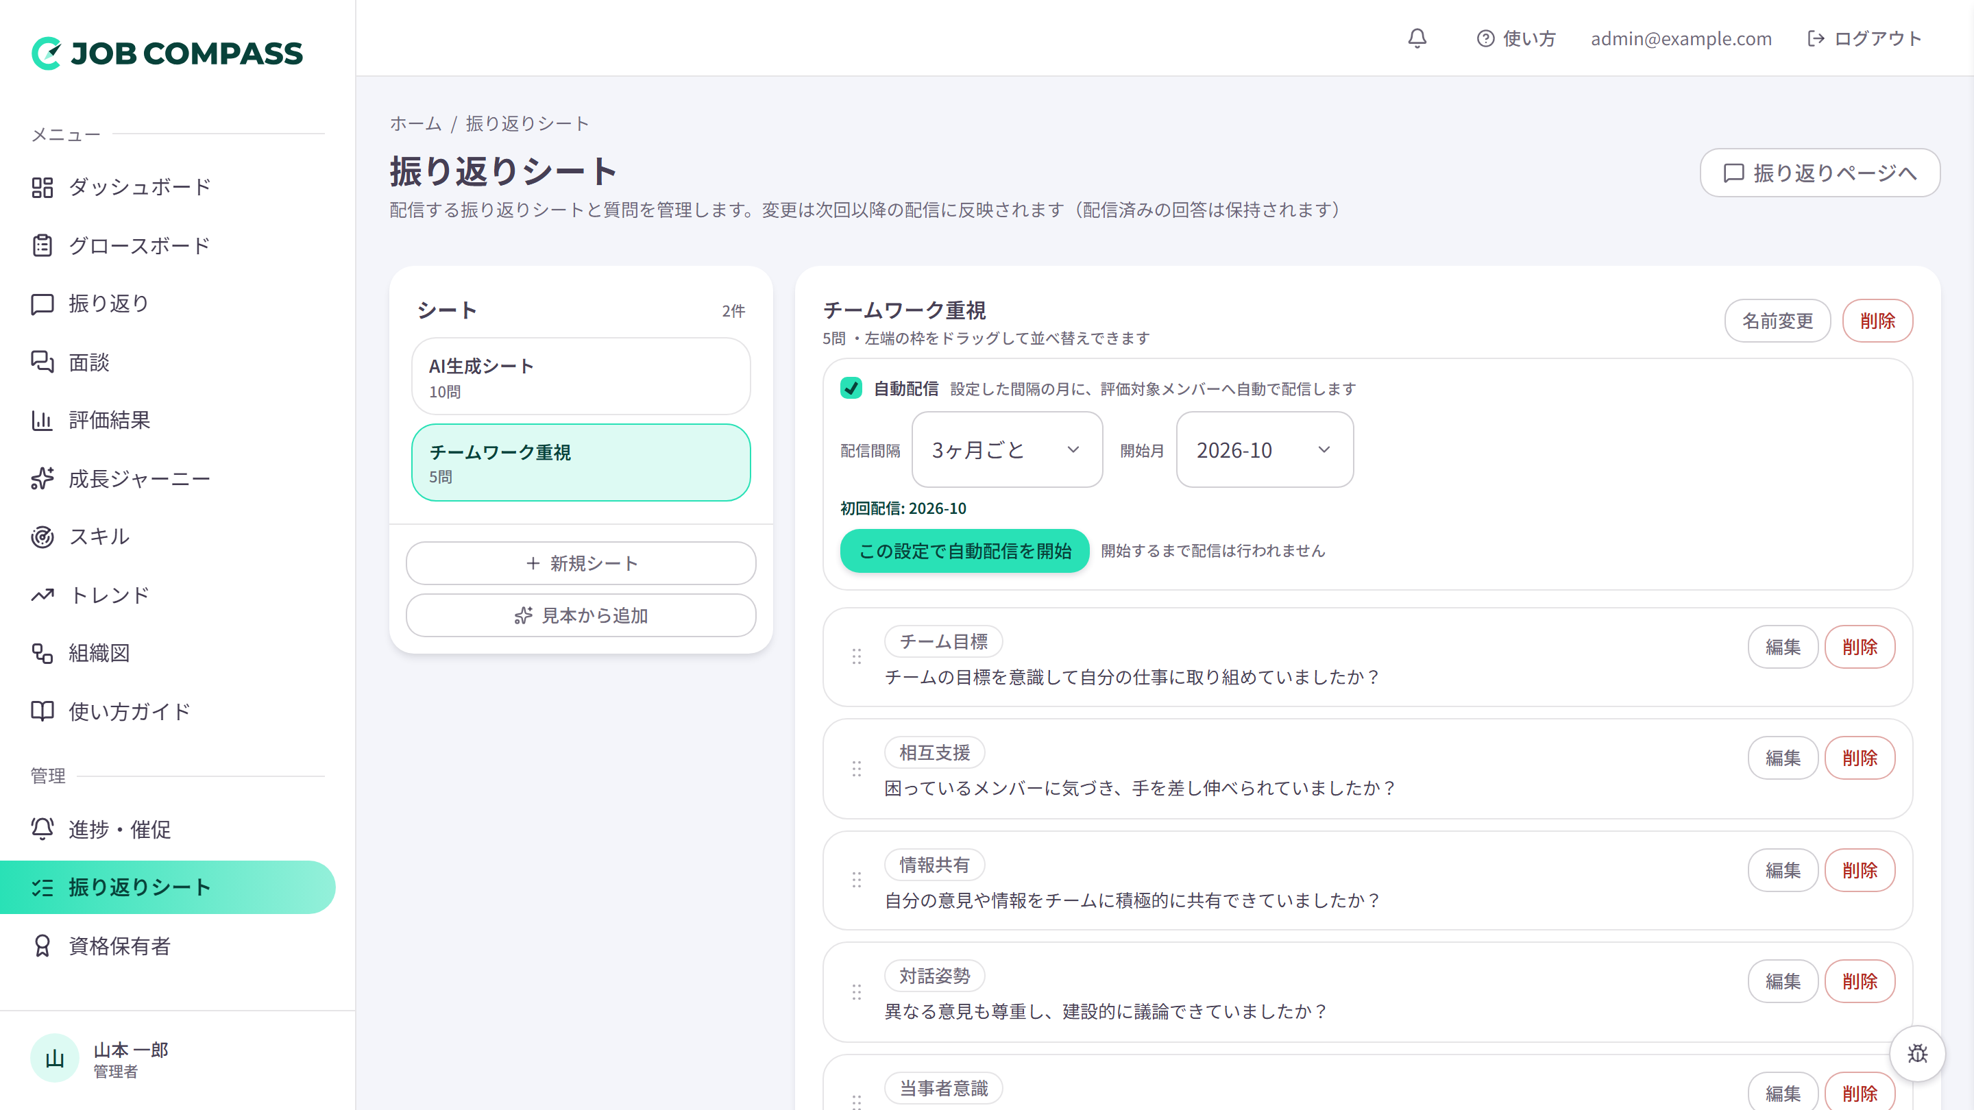
Task: Click the notification bell icon
Action: click(1417, 38)
